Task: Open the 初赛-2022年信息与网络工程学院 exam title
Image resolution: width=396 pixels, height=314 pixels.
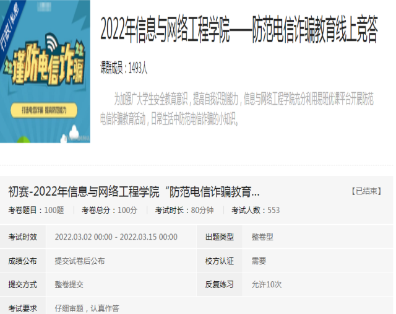Action: (134, 191)
